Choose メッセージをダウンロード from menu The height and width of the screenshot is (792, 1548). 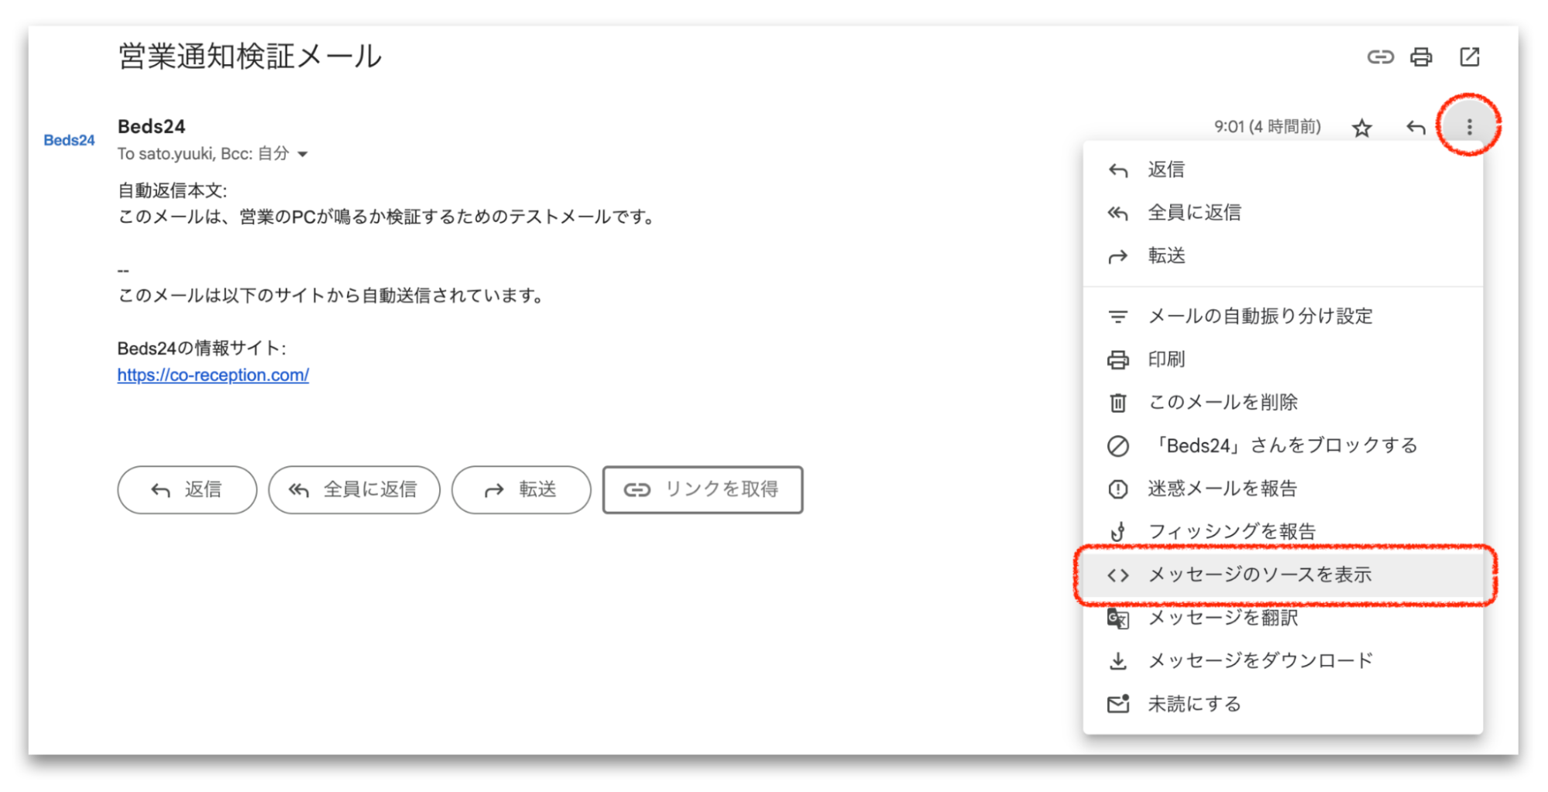pyautogui.click(x=1259, y=661)
